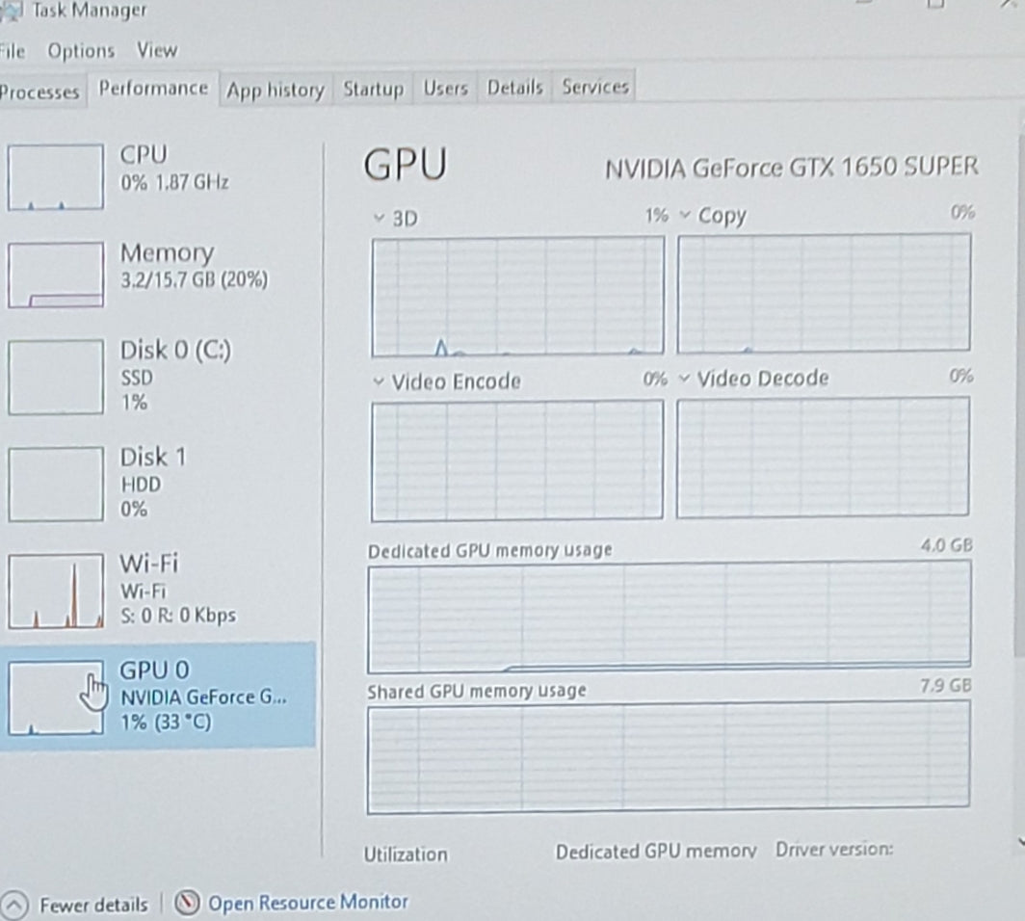Click the Video Decode usage graph
The image size is (1025, 921).
[x=823, y=458]
